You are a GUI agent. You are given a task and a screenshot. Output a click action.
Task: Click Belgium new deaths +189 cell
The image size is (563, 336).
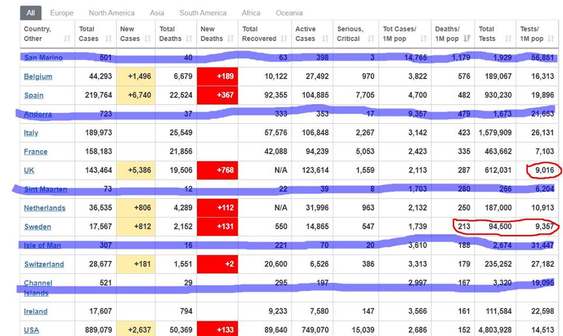click(x=217, y=76)
